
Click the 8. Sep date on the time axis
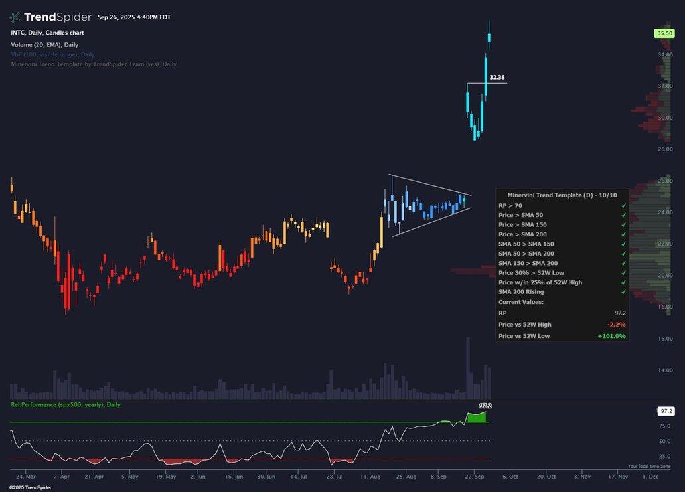pos(439,477)
